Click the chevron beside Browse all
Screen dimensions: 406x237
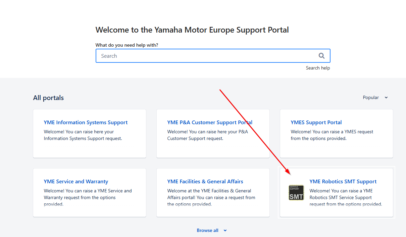225,231
